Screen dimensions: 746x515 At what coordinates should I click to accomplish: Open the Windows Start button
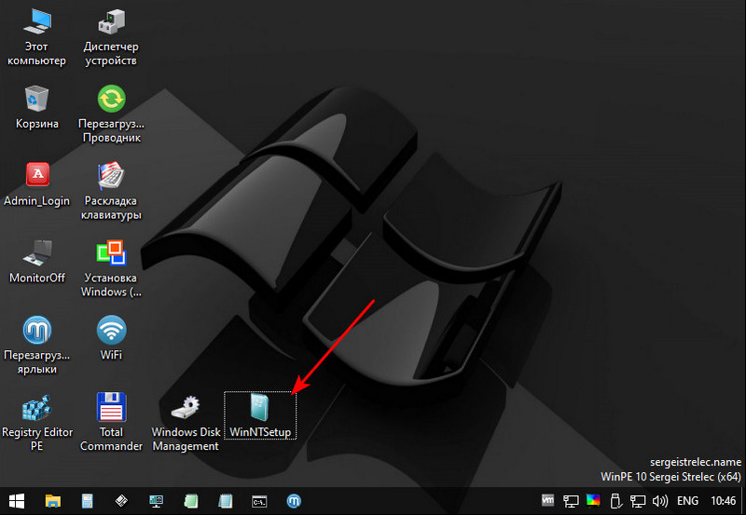(x=17, y=501)
